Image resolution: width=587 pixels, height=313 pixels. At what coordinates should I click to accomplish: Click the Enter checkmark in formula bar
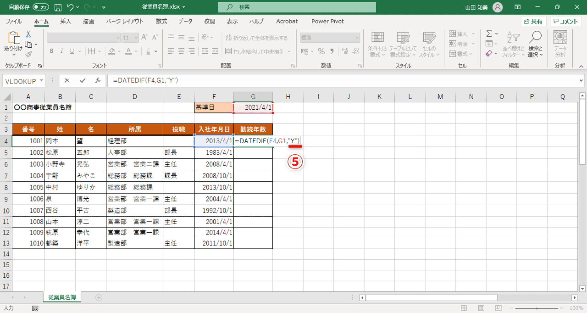83,81
